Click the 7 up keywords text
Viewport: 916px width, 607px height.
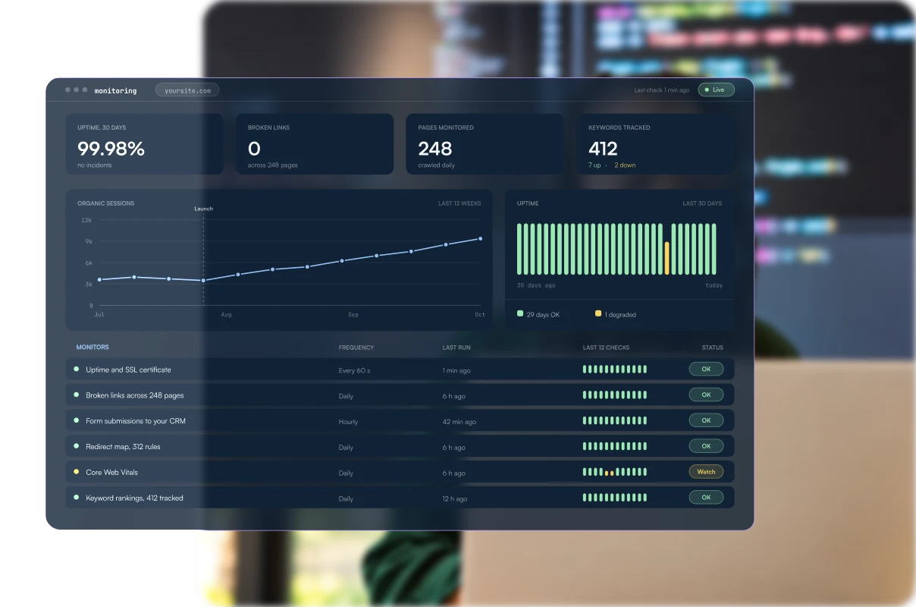coord(595,165)
